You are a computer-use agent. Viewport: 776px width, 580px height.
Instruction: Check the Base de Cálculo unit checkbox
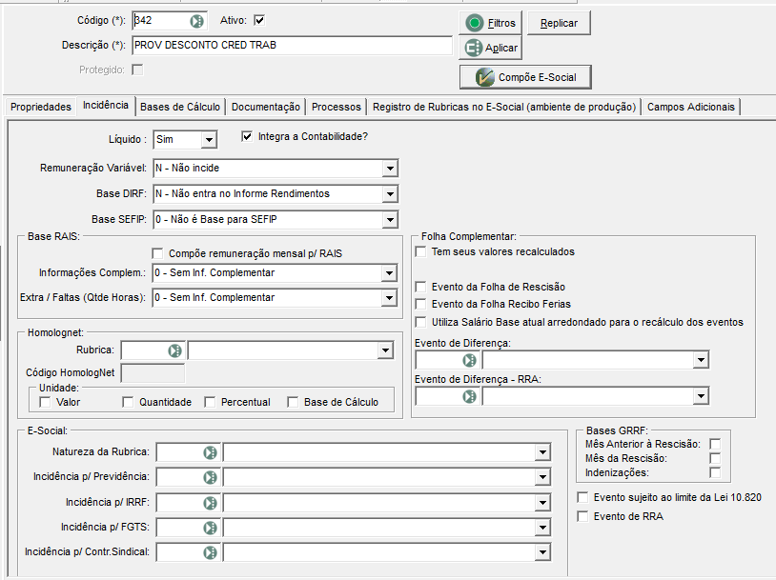point(293,402)
